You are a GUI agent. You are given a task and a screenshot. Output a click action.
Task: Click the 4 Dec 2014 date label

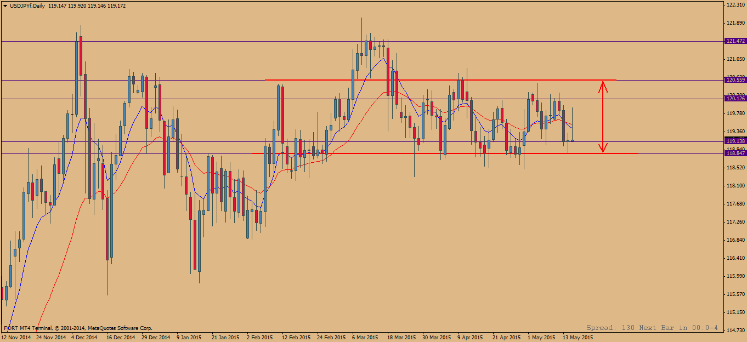[84, 337]
